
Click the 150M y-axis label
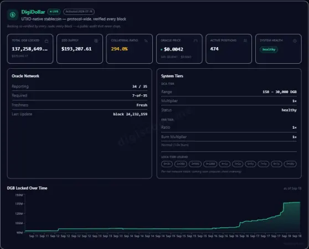pyautogui.click(x=19, y=195)
